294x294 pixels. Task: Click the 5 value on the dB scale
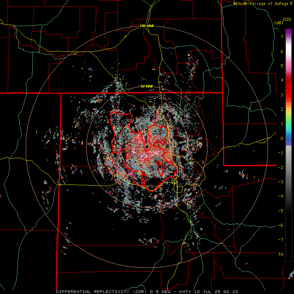pyautogui.click(x=282, y=66)
